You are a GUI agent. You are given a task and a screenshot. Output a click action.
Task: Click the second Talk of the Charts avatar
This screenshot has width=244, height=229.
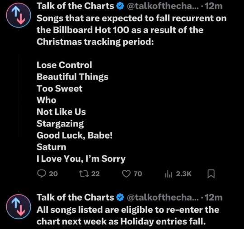click(x=19, y=207)
